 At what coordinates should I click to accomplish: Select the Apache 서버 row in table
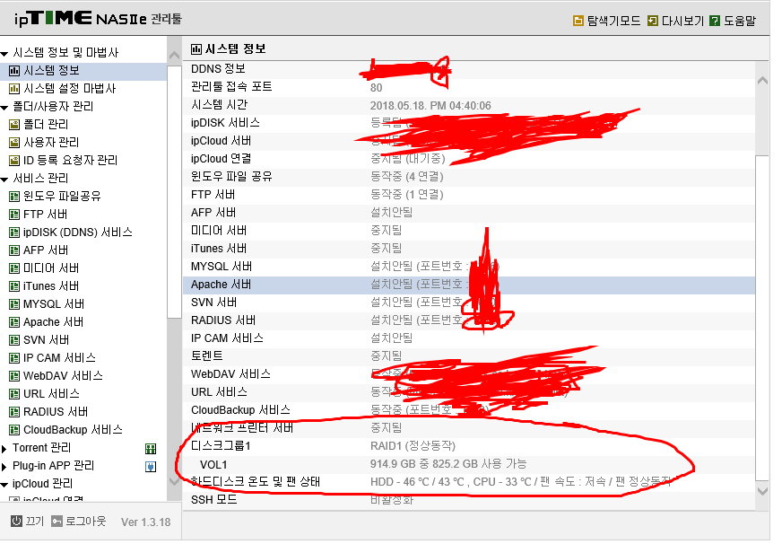(469, 285)
